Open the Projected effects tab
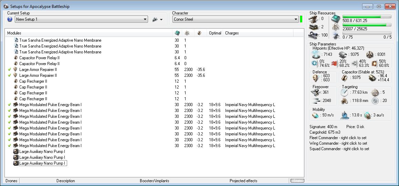The width and height of the screenshot is (399, 186). [x=243, y=181]
